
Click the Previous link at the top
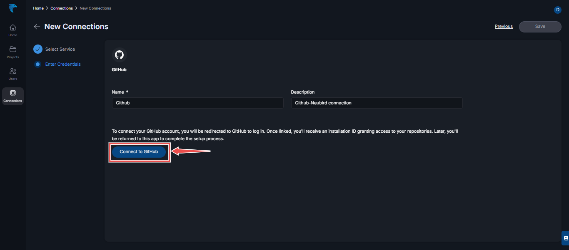(x=503, y=26)
